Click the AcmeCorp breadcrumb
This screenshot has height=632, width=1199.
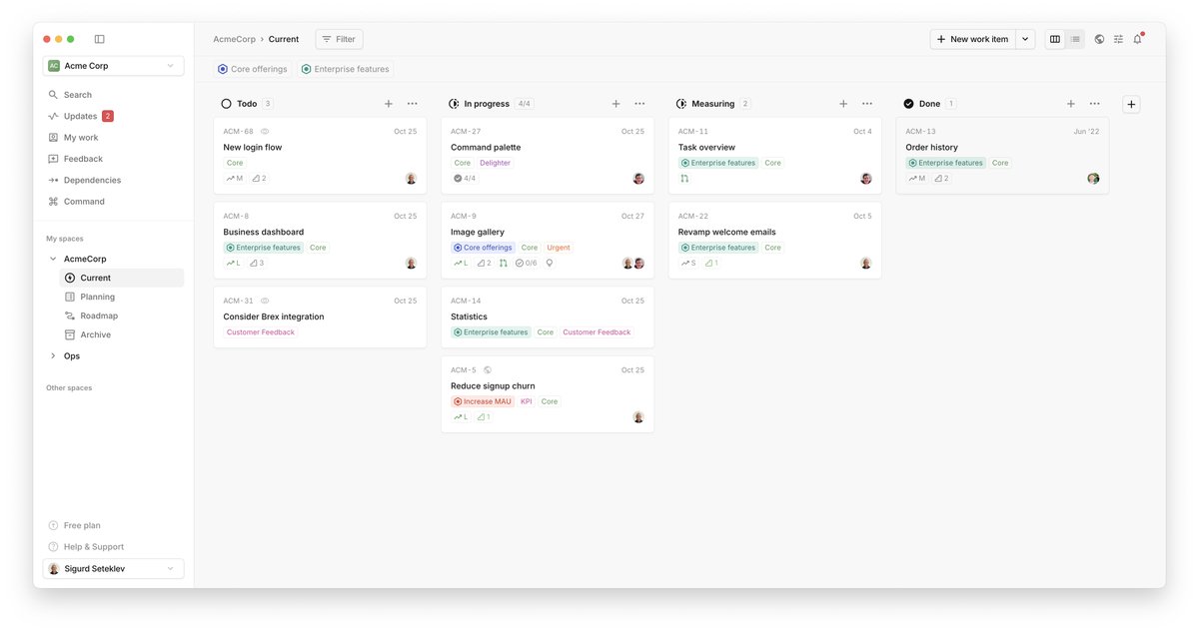pyautogui.click(x=234, y=39)
